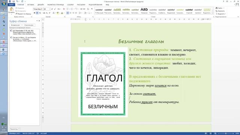240x135 pixels.
Task: Switch to the ДИЗАЙН ribbon tab
Action: (x=40, y=5)
